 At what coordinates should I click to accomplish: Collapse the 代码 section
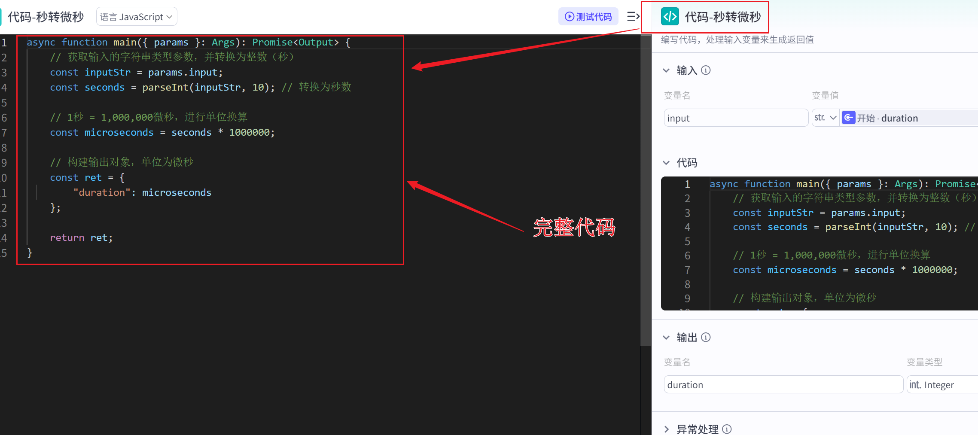pyautogui.click(x=667, y=163)
